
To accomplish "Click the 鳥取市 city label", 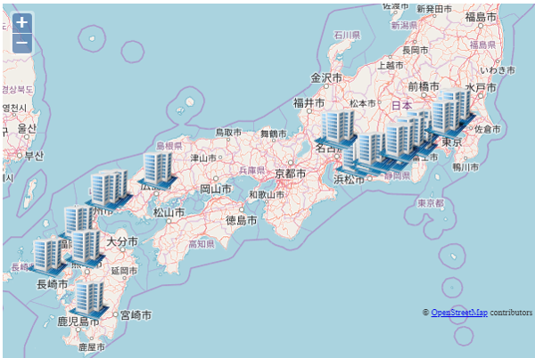I will (228, 132).
